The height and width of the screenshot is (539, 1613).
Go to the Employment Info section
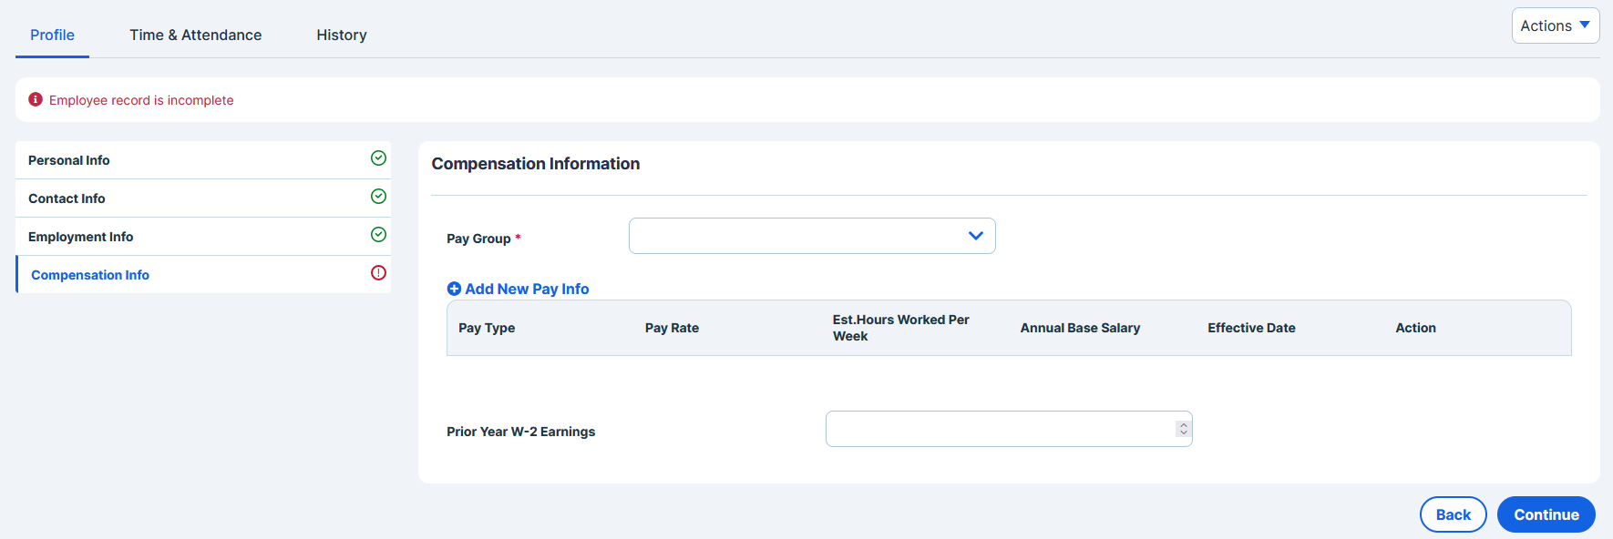pos(203,237)
